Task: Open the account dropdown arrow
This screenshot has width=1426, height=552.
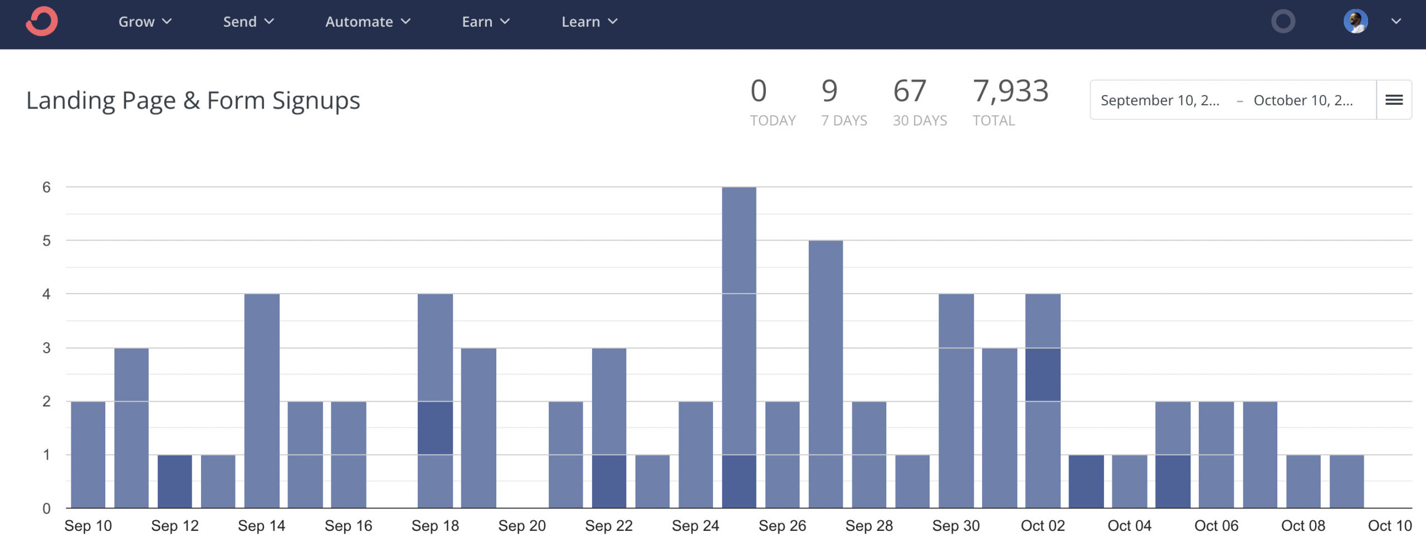Action: 1395,22
